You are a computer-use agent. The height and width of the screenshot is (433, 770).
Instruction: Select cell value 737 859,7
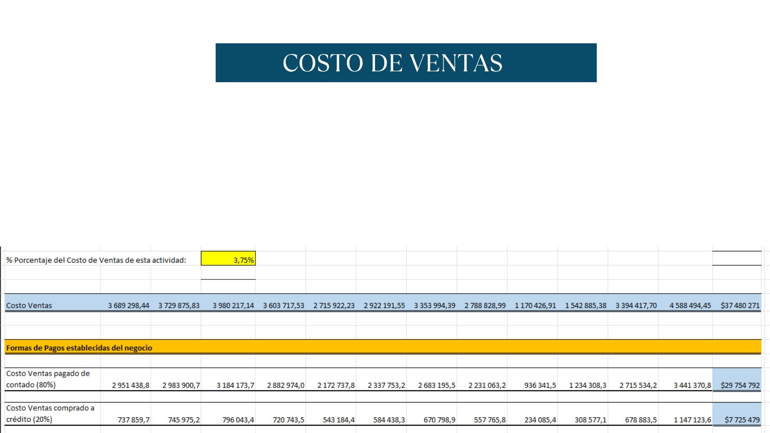point(134,420)
